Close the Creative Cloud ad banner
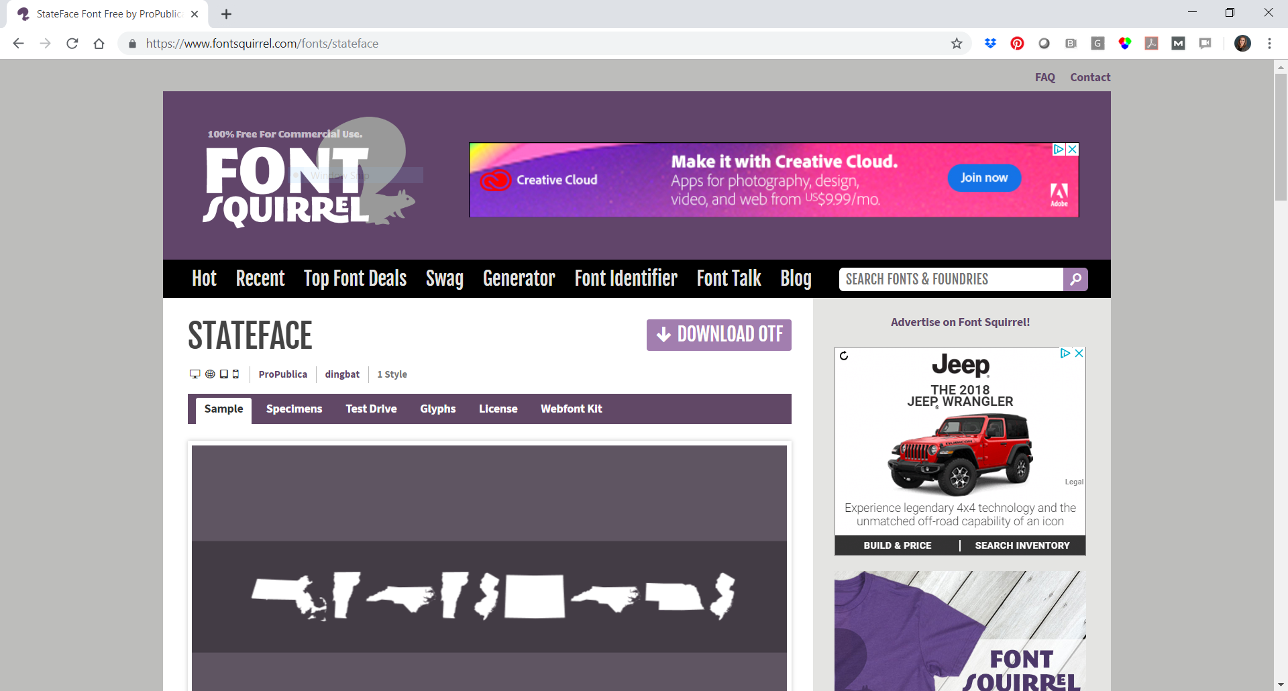Viewport: 1288px width, 691px height. [1073, 149]
